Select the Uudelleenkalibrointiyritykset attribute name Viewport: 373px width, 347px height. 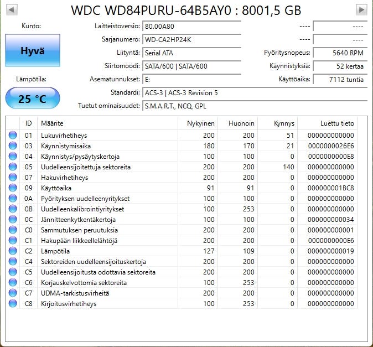point(82,209)
